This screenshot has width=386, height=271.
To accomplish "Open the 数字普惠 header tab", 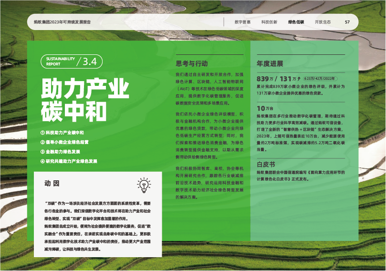I will (x=242, y=22).
